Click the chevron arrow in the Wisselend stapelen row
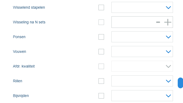Screen dimensions: 183x103 168,8
